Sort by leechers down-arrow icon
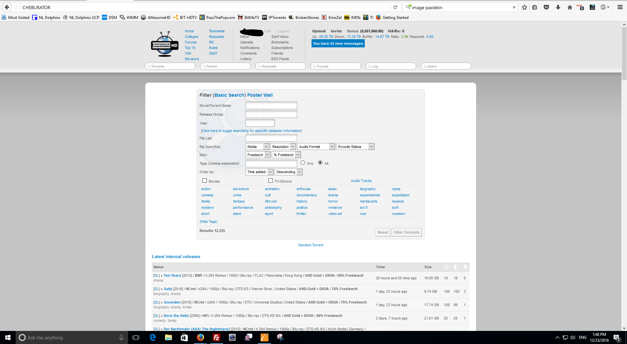Screen dimensions: 627x344 click(465, 267)
